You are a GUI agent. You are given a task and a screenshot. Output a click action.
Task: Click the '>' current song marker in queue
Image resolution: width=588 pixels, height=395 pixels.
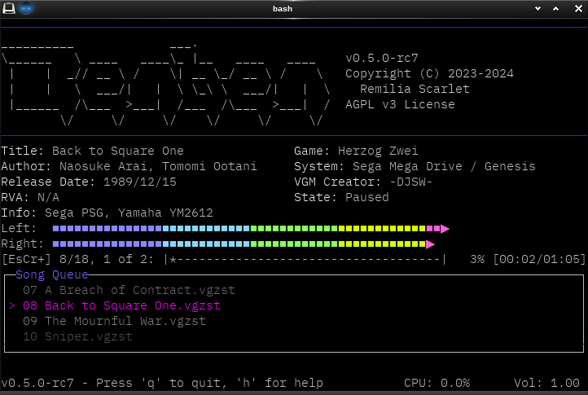(x=11, y=305)
